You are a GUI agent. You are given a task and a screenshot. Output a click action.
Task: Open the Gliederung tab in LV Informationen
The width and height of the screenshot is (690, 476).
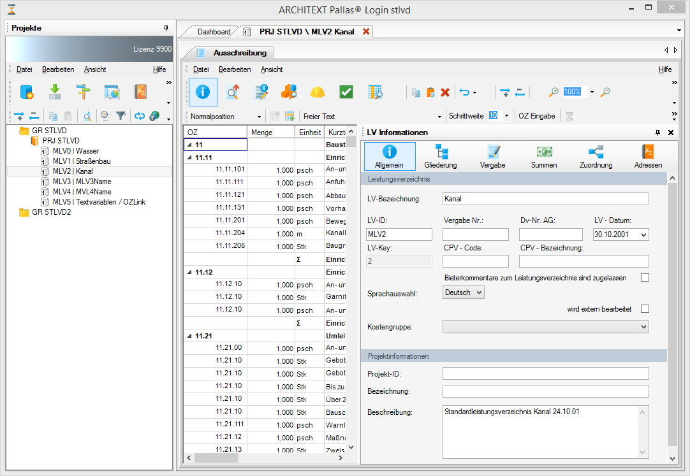pos(441,157)
